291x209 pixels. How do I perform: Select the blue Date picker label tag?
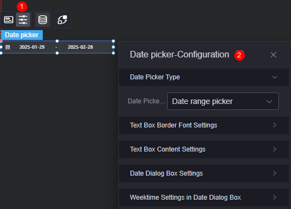point(22,35)
